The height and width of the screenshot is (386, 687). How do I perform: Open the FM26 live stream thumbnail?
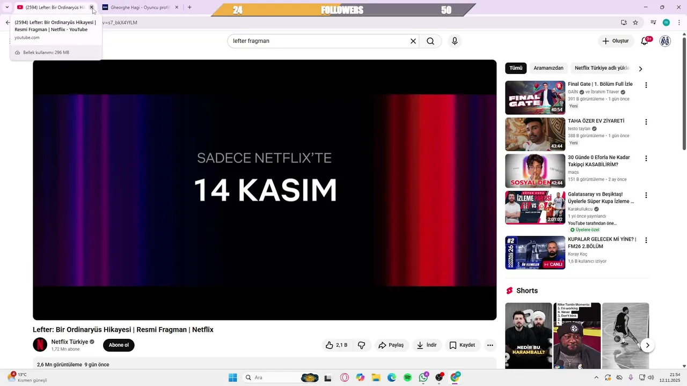click(535, 253)
